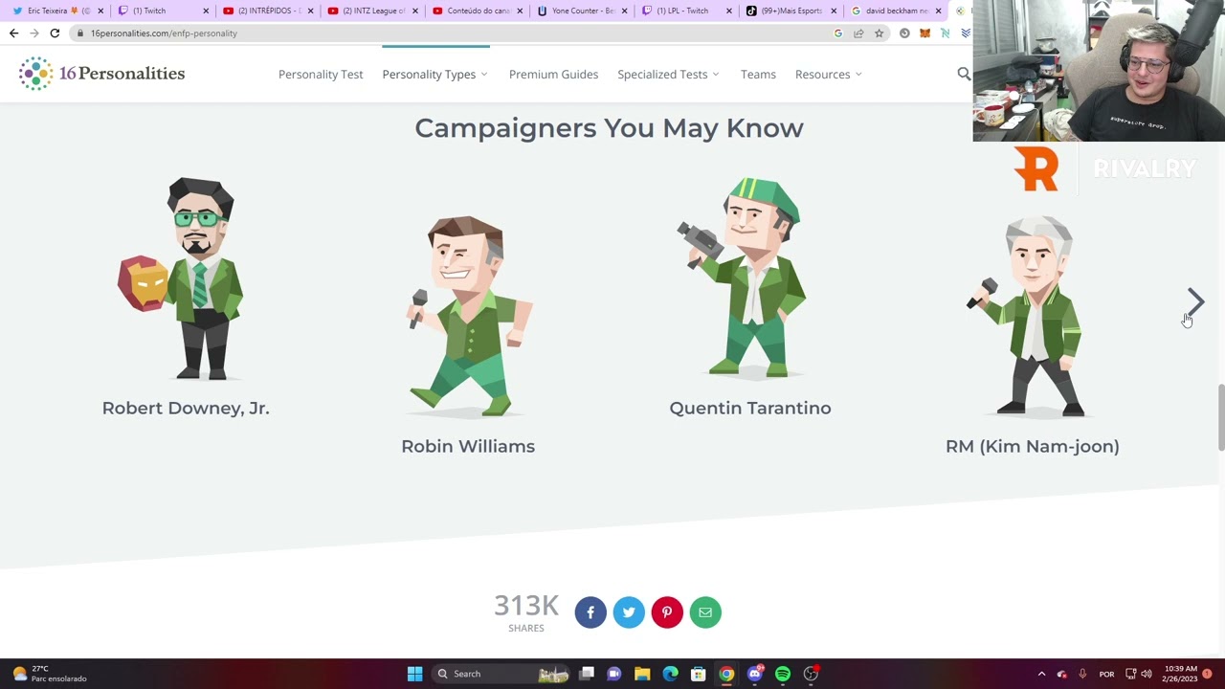
Task: Open Microsoft Edge from the taskbar
Action: click(671, 674)
